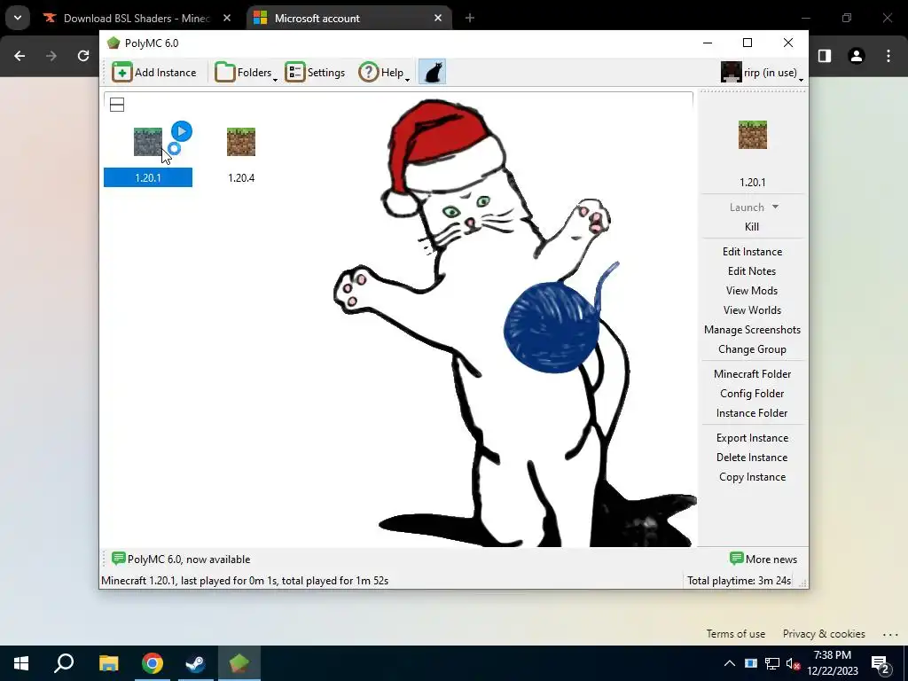
Task: Open the Minecraft Folder
Action: 752,374
